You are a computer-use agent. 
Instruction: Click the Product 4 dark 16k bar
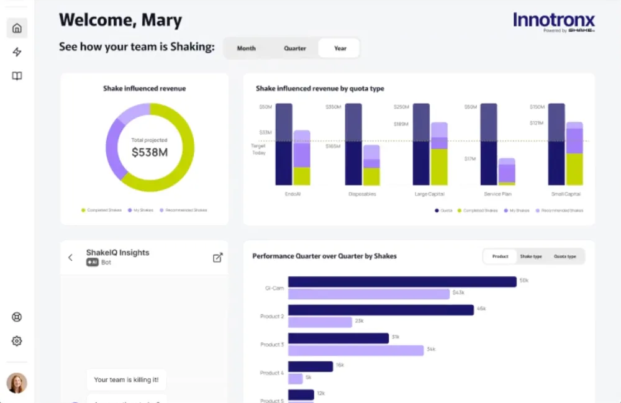[310, 366]
